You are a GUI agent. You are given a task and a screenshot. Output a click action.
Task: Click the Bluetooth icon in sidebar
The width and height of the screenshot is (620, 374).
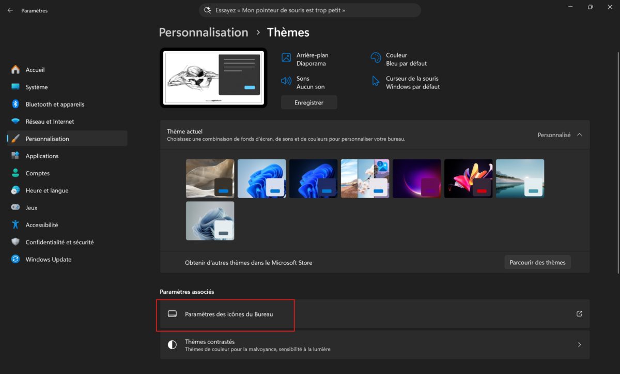pos(16,104)
